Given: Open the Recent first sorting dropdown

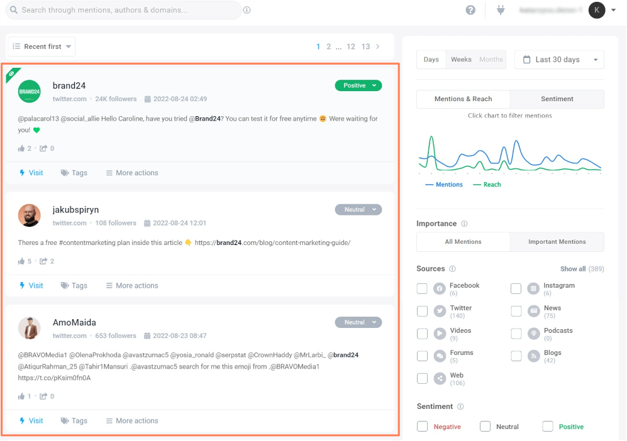Looking at the screenshot, I should point(42,46).
